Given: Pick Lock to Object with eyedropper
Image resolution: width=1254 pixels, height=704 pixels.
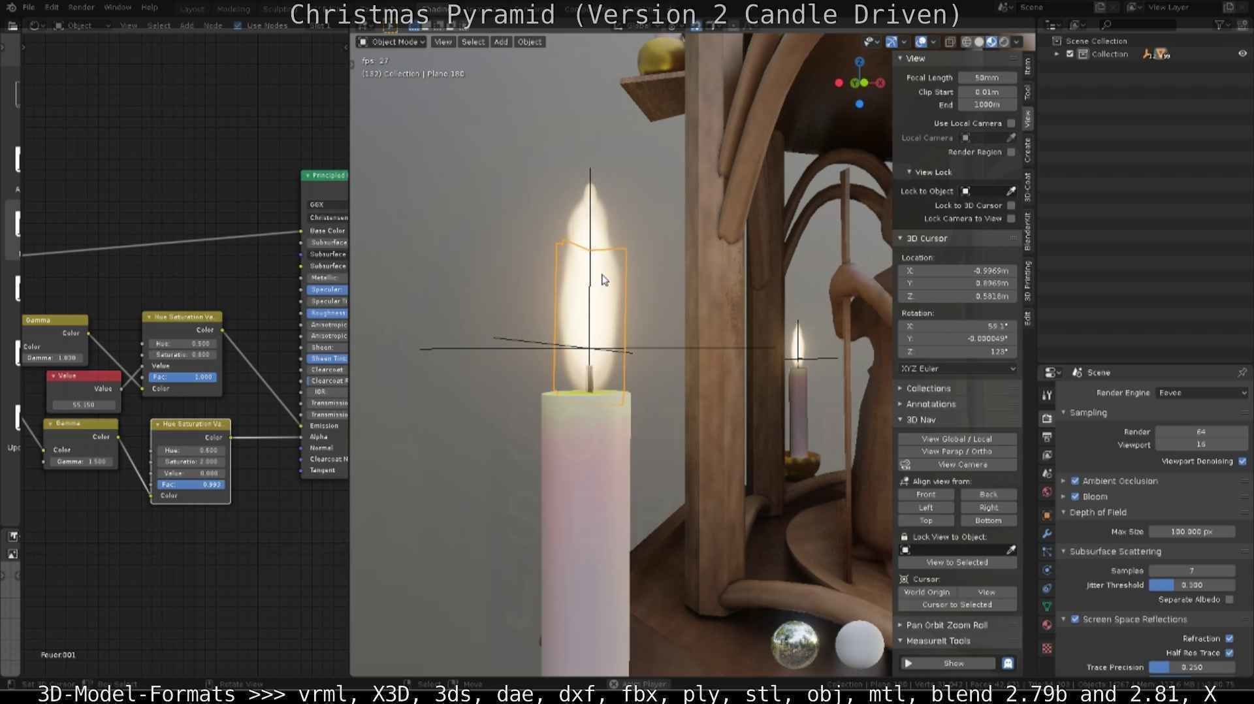Looking at the screenshot, I should tap(1011, 191).
